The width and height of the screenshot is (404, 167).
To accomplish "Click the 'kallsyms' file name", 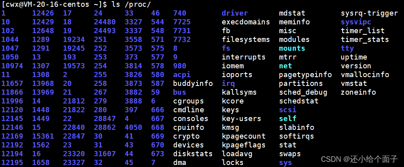I will tap(239, 92).
